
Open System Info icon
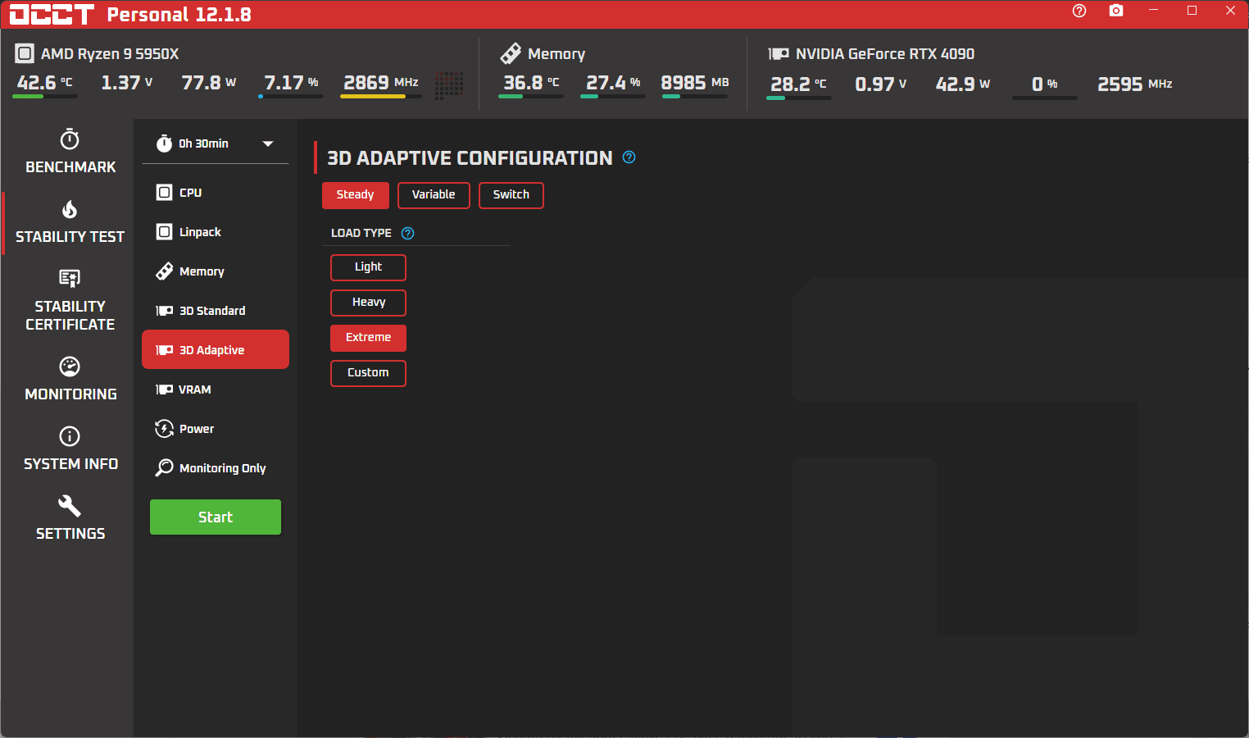tap(70, 435)
